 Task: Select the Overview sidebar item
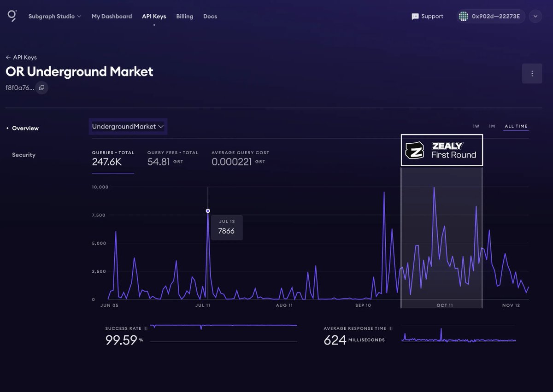pos(25,128)
